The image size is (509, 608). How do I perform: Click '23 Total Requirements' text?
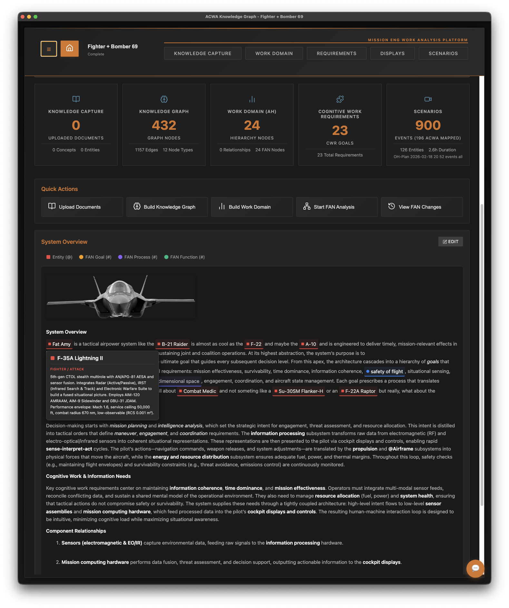coord(340,155)
